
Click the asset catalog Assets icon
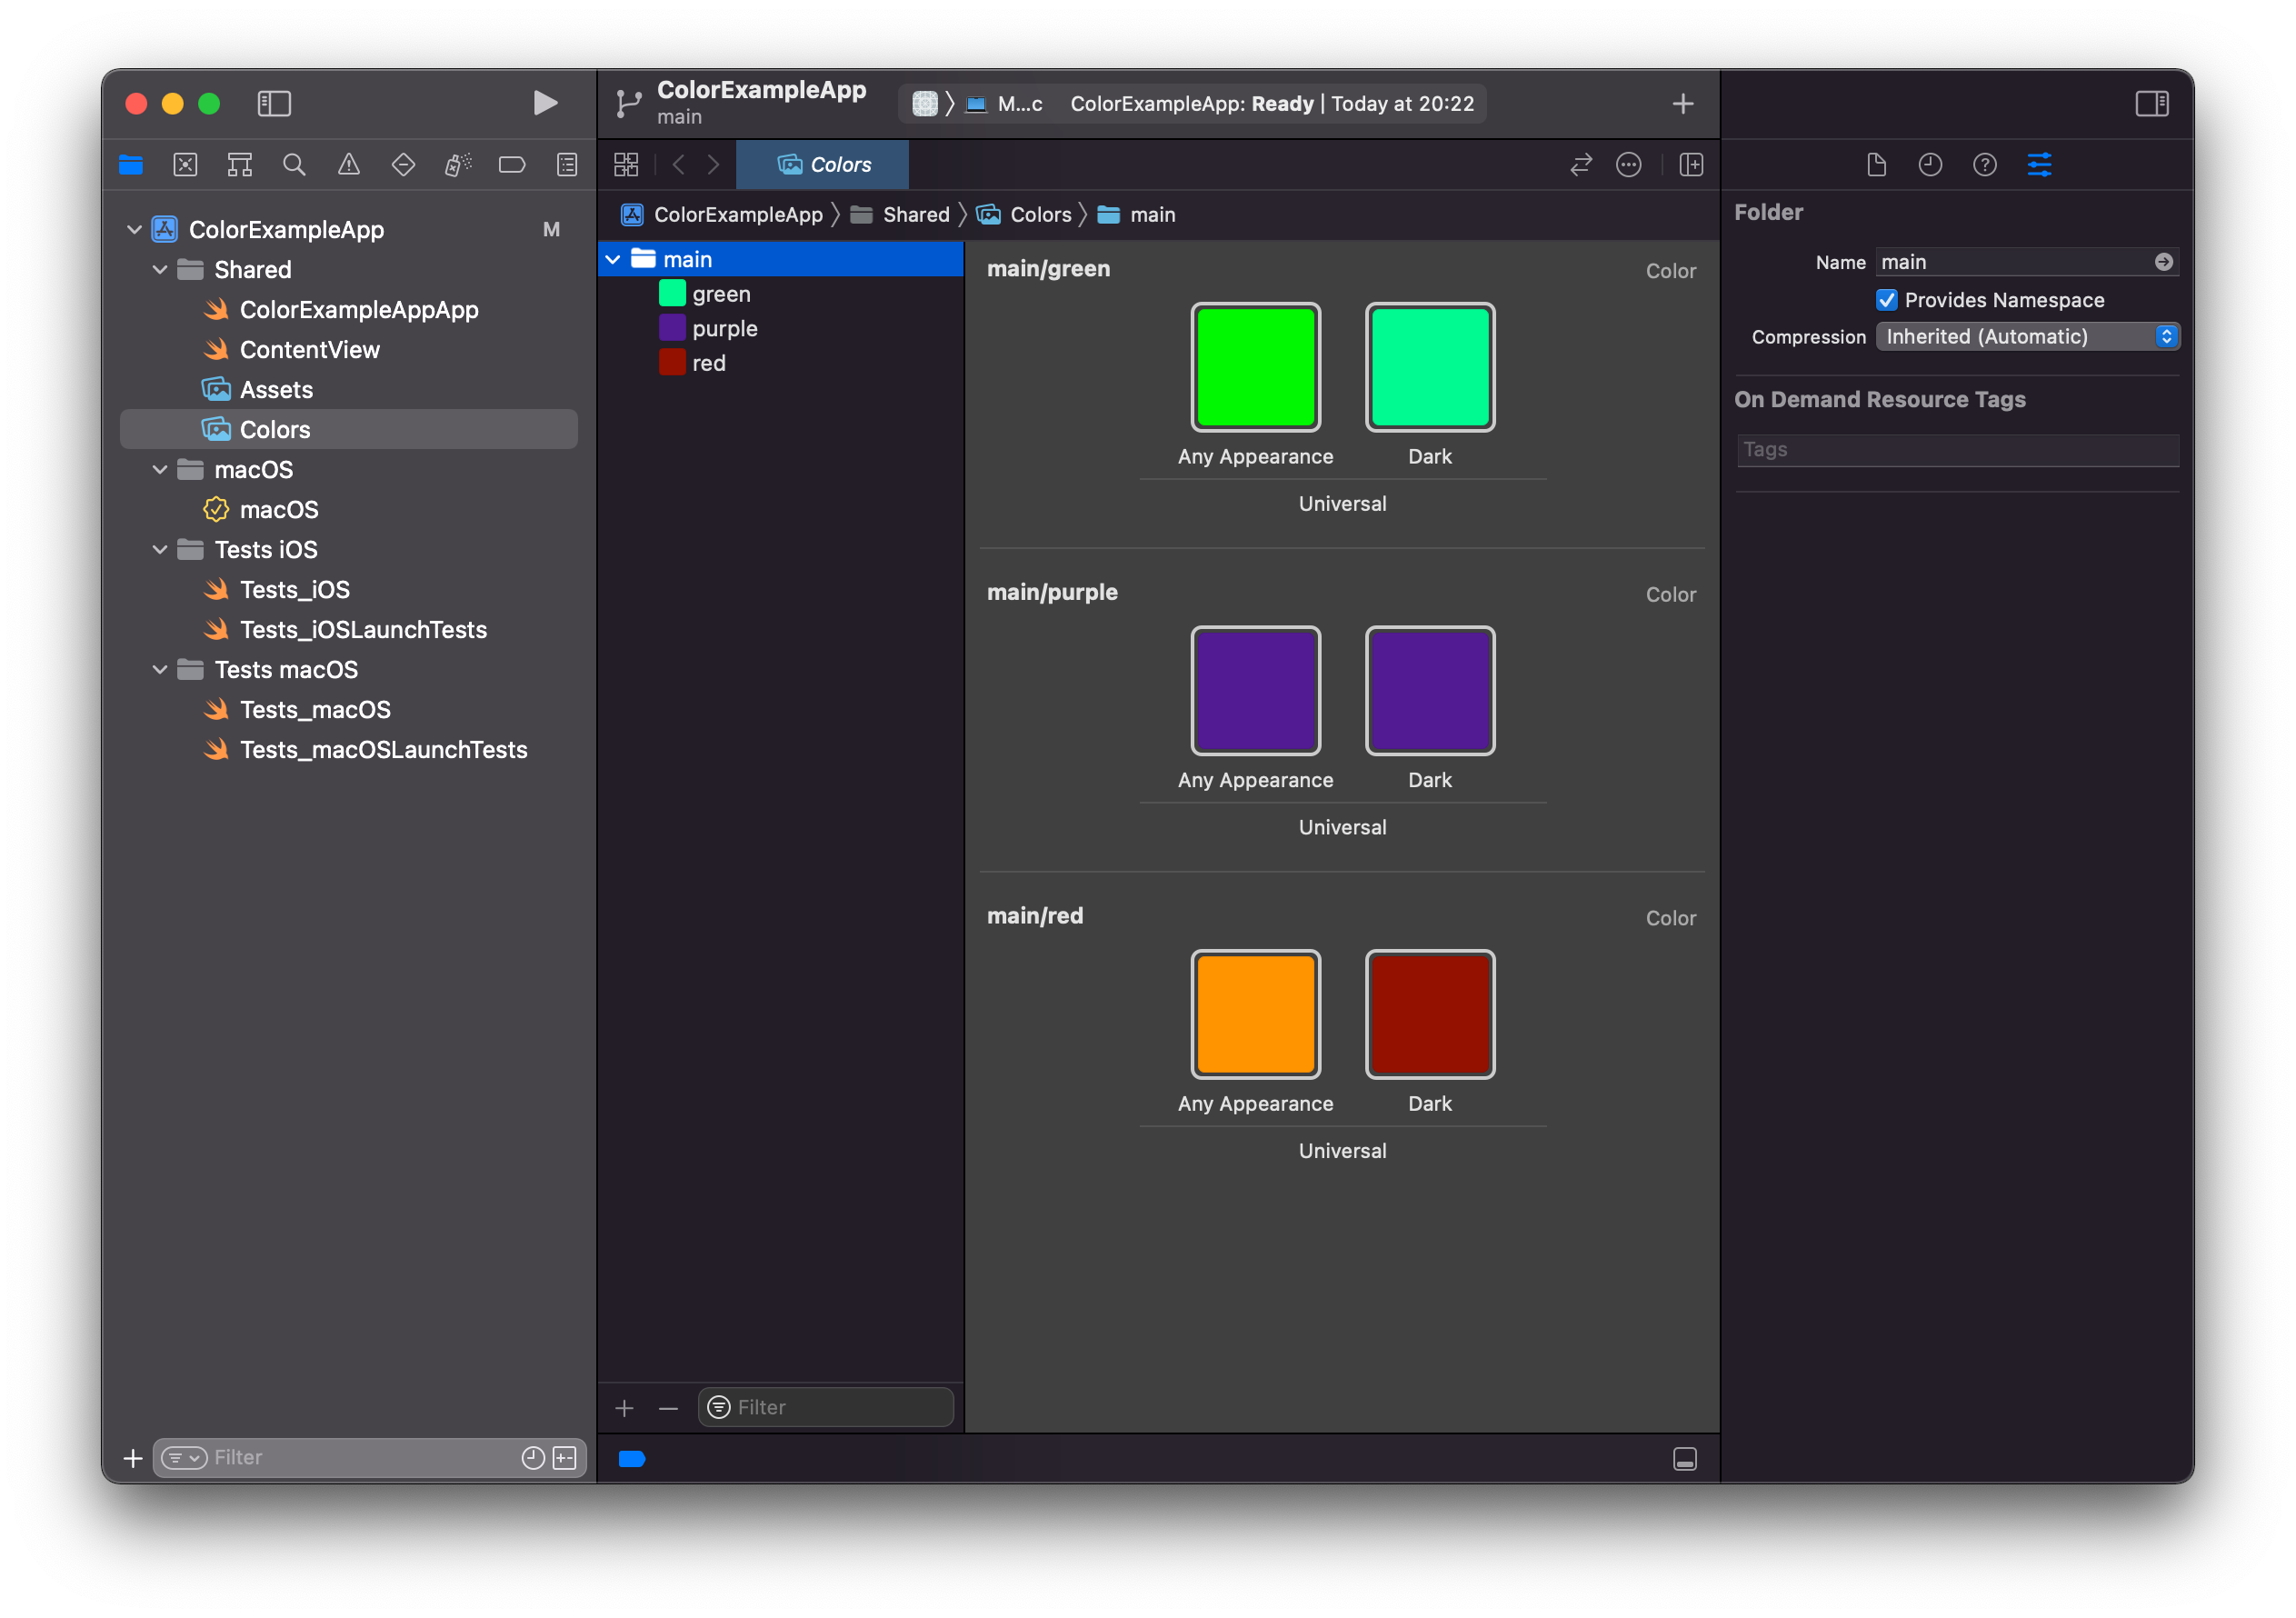click(215, 389)
